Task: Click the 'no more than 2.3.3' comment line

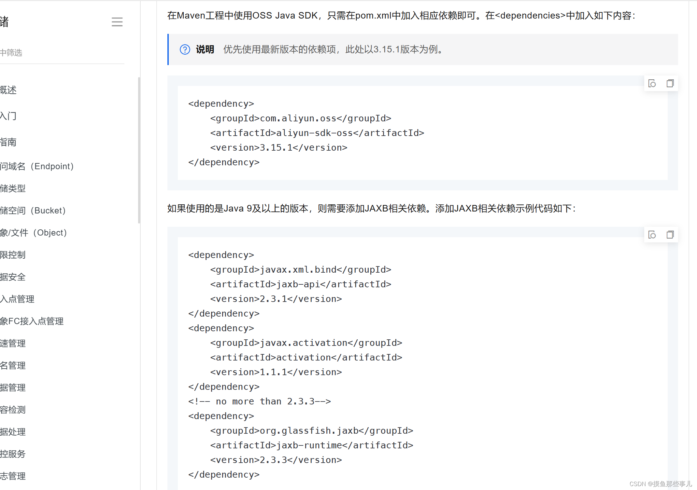Action: click(x=260, y=401)
